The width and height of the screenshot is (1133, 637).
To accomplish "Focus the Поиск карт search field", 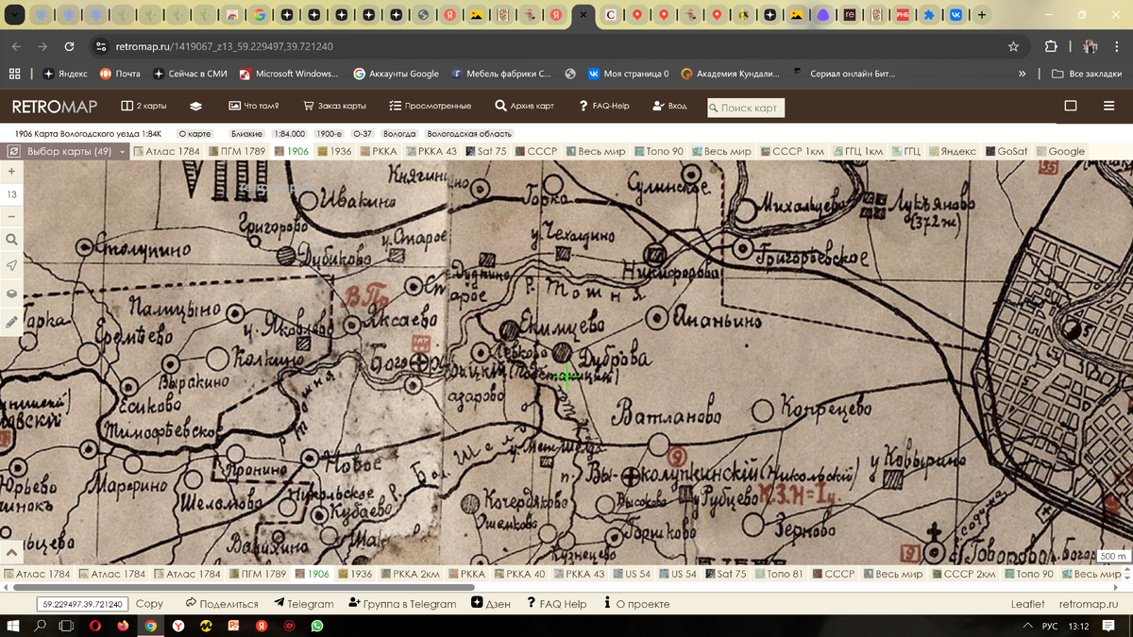I will point(748,108).
